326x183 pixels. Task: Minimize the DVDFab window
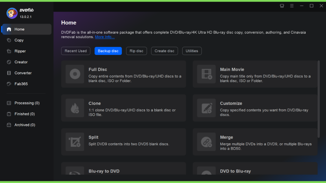[302, 6]
